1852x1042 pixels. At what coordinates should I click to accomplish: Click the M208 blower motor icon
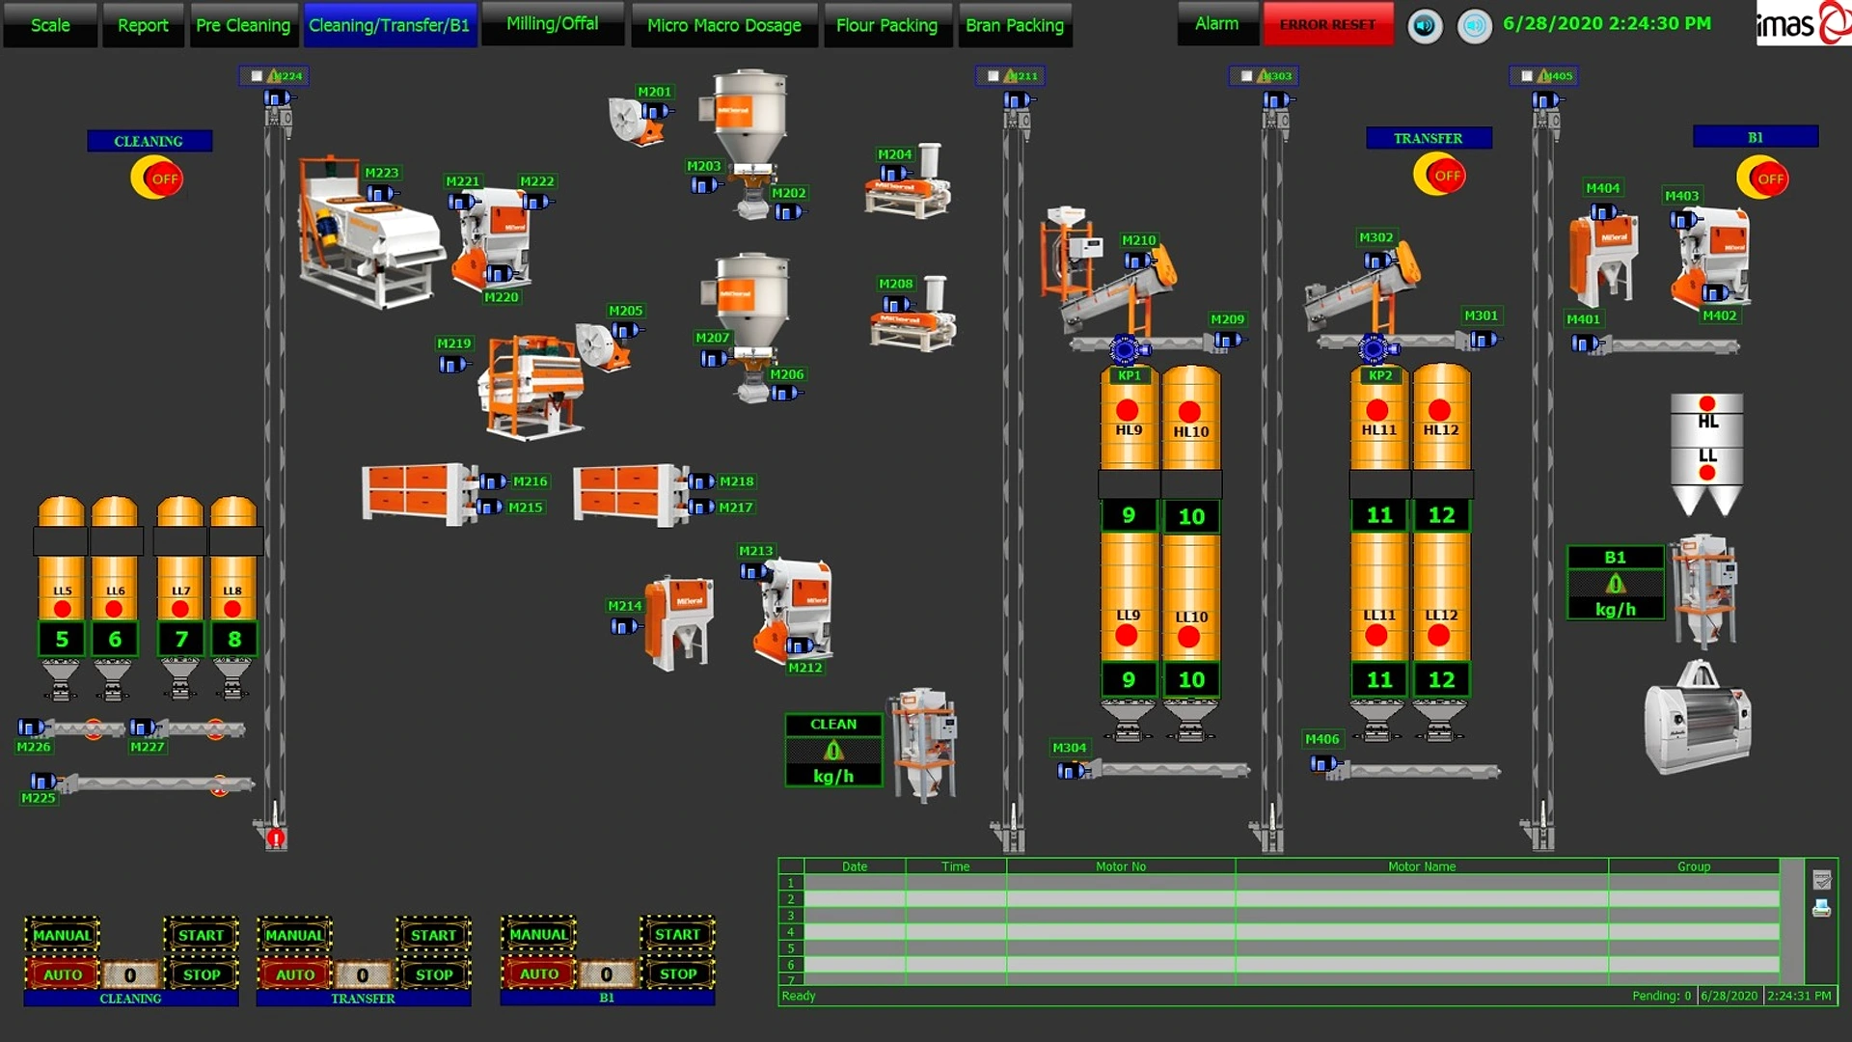[897, 305]
